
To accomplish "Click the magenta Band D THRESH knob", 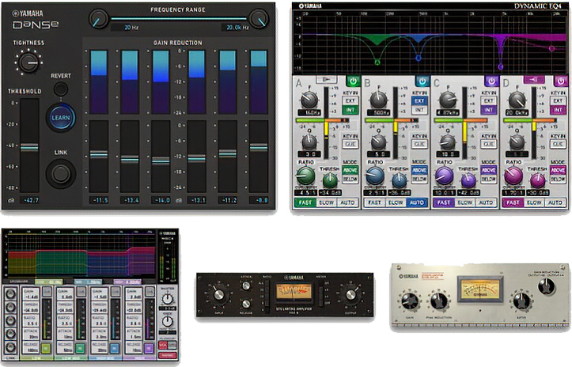I will pyautogui.click(x=537, y=180).
